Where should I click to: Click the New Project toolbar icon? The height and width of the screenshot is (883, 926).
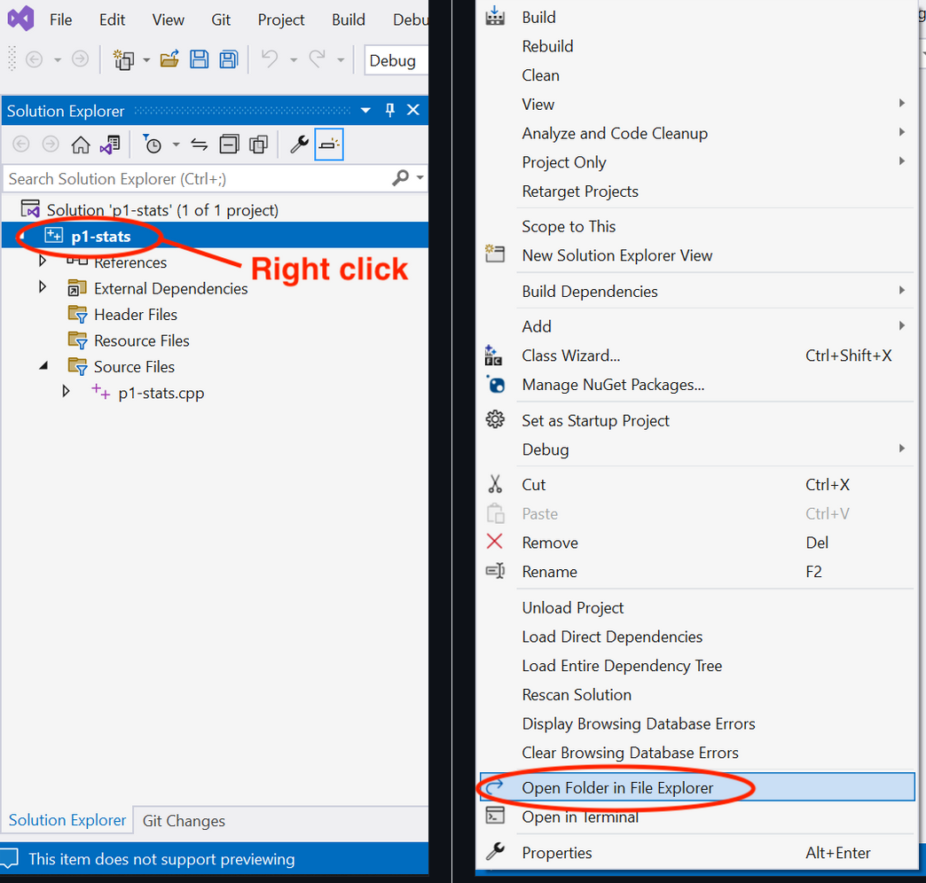123,59
